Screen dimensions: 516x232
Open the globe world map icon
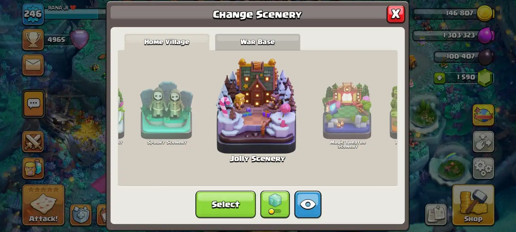(483, 115)
